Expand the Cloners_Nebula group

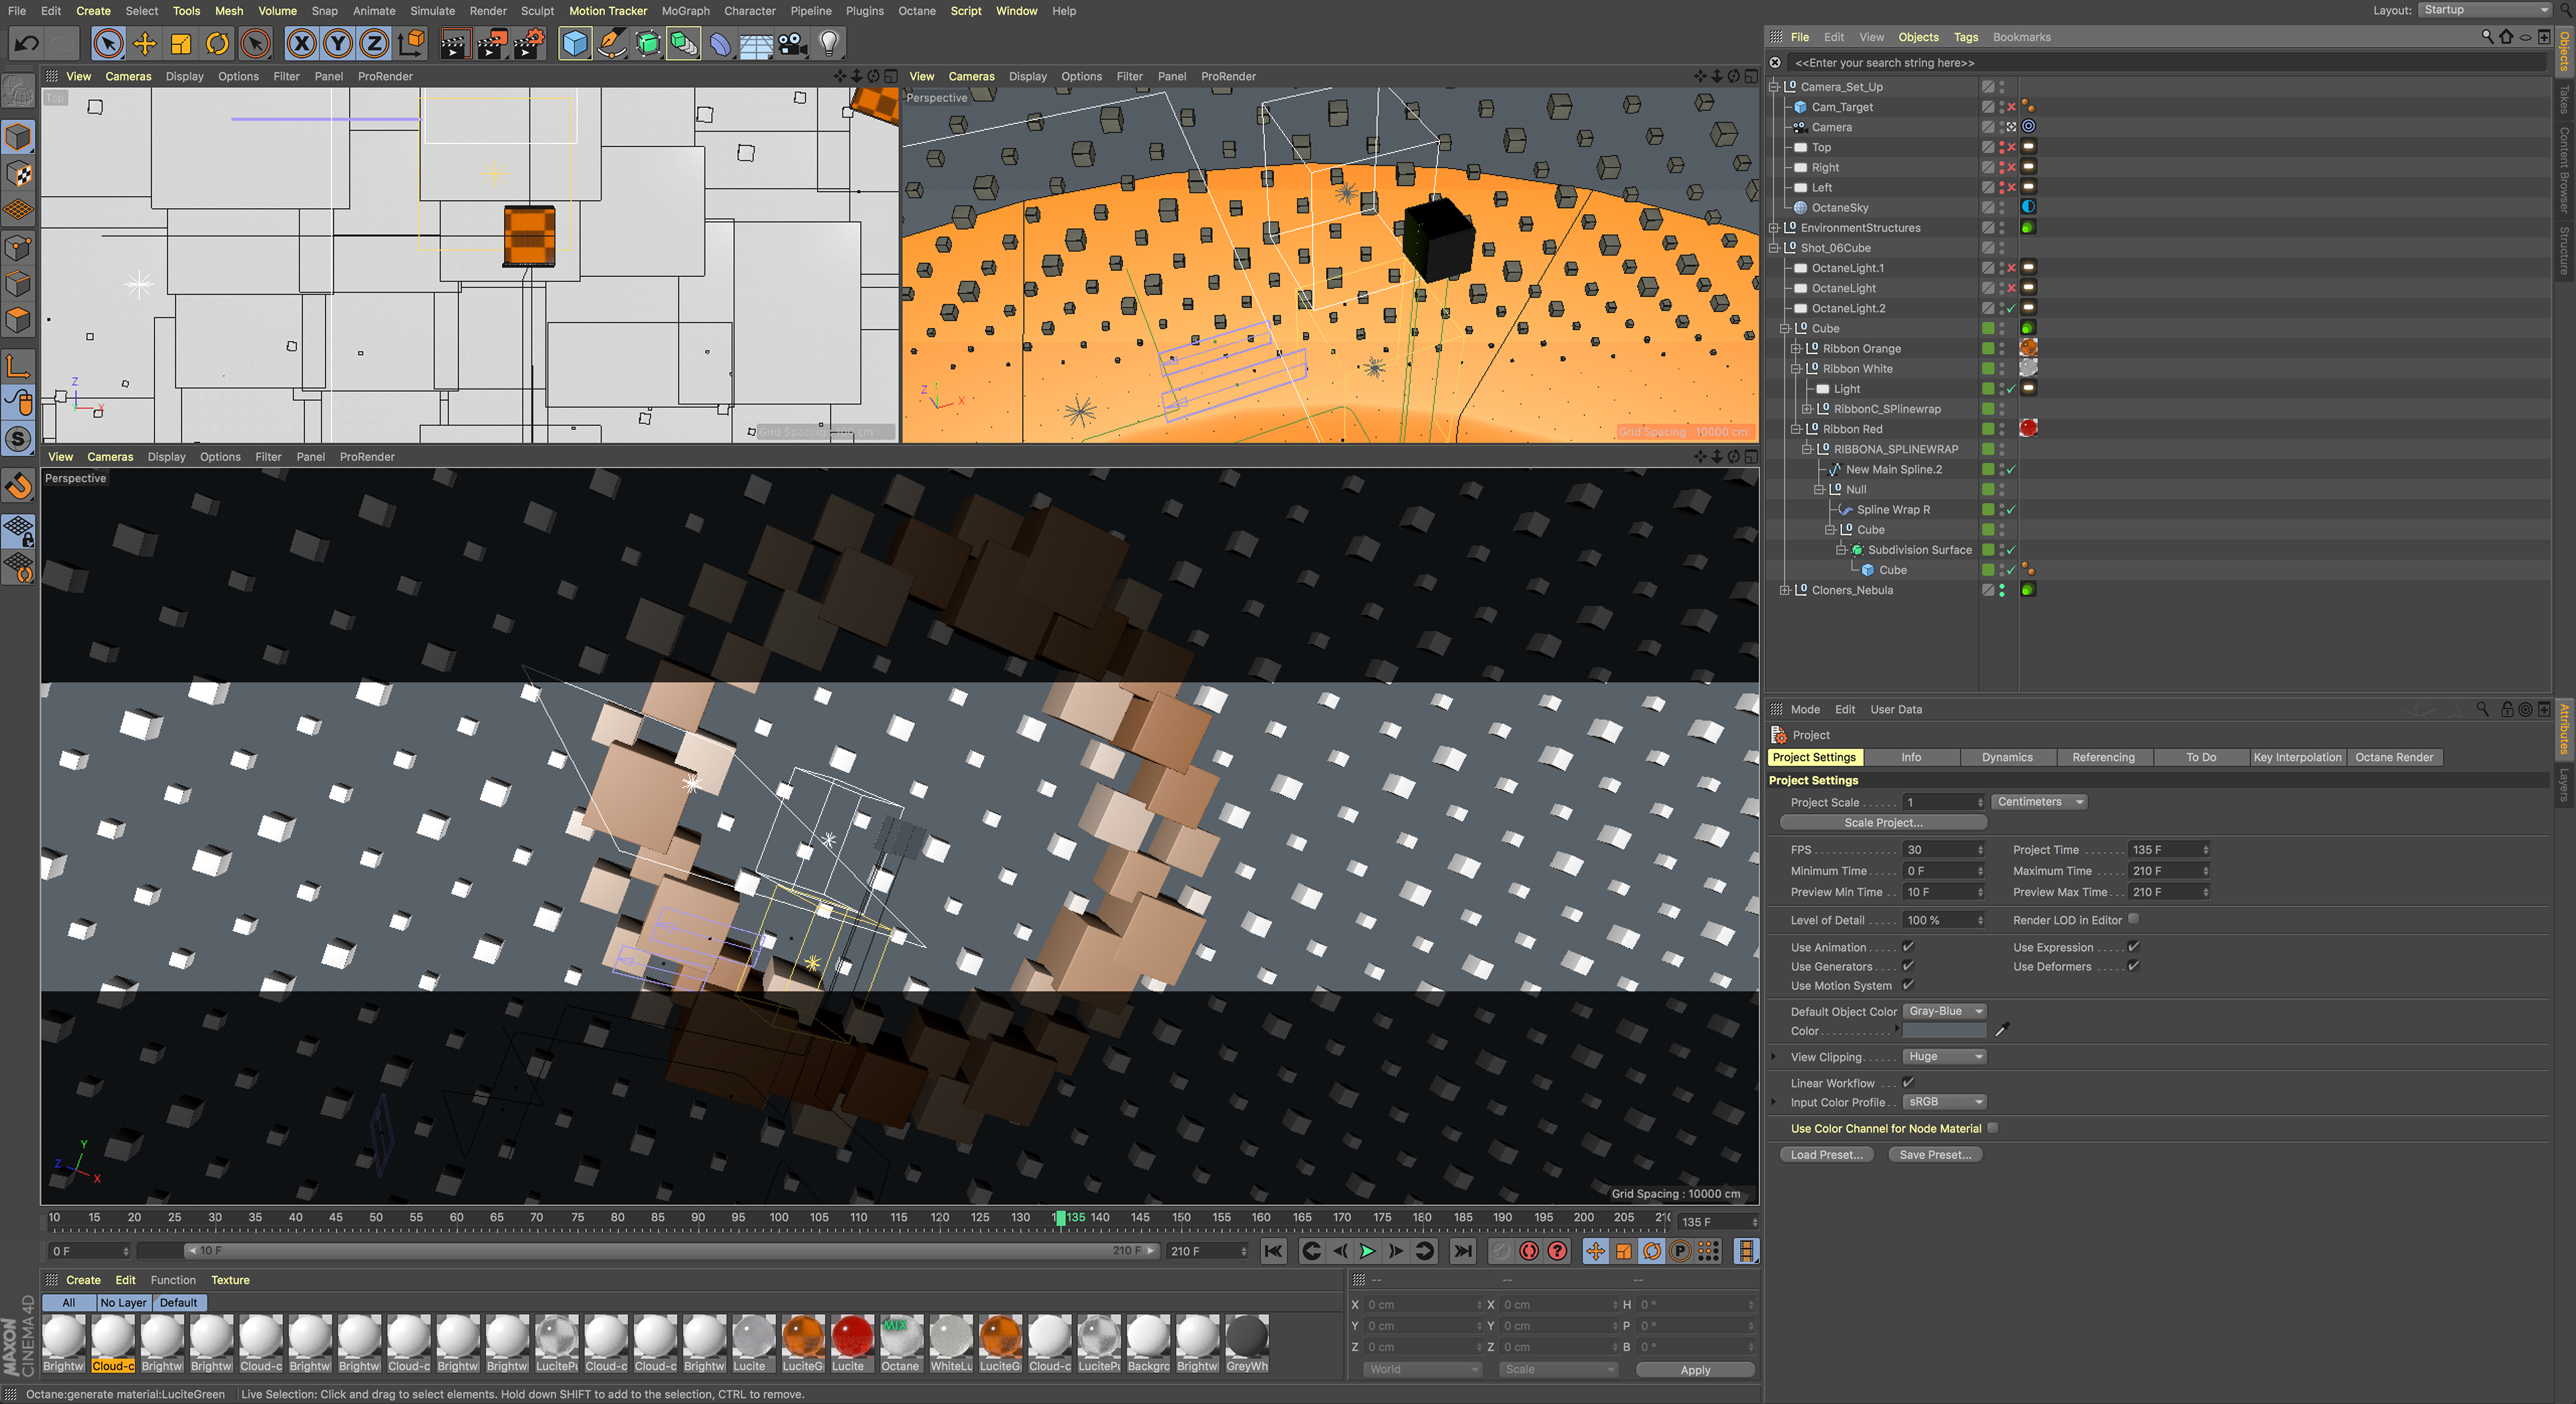click(x=1786, y=590)
